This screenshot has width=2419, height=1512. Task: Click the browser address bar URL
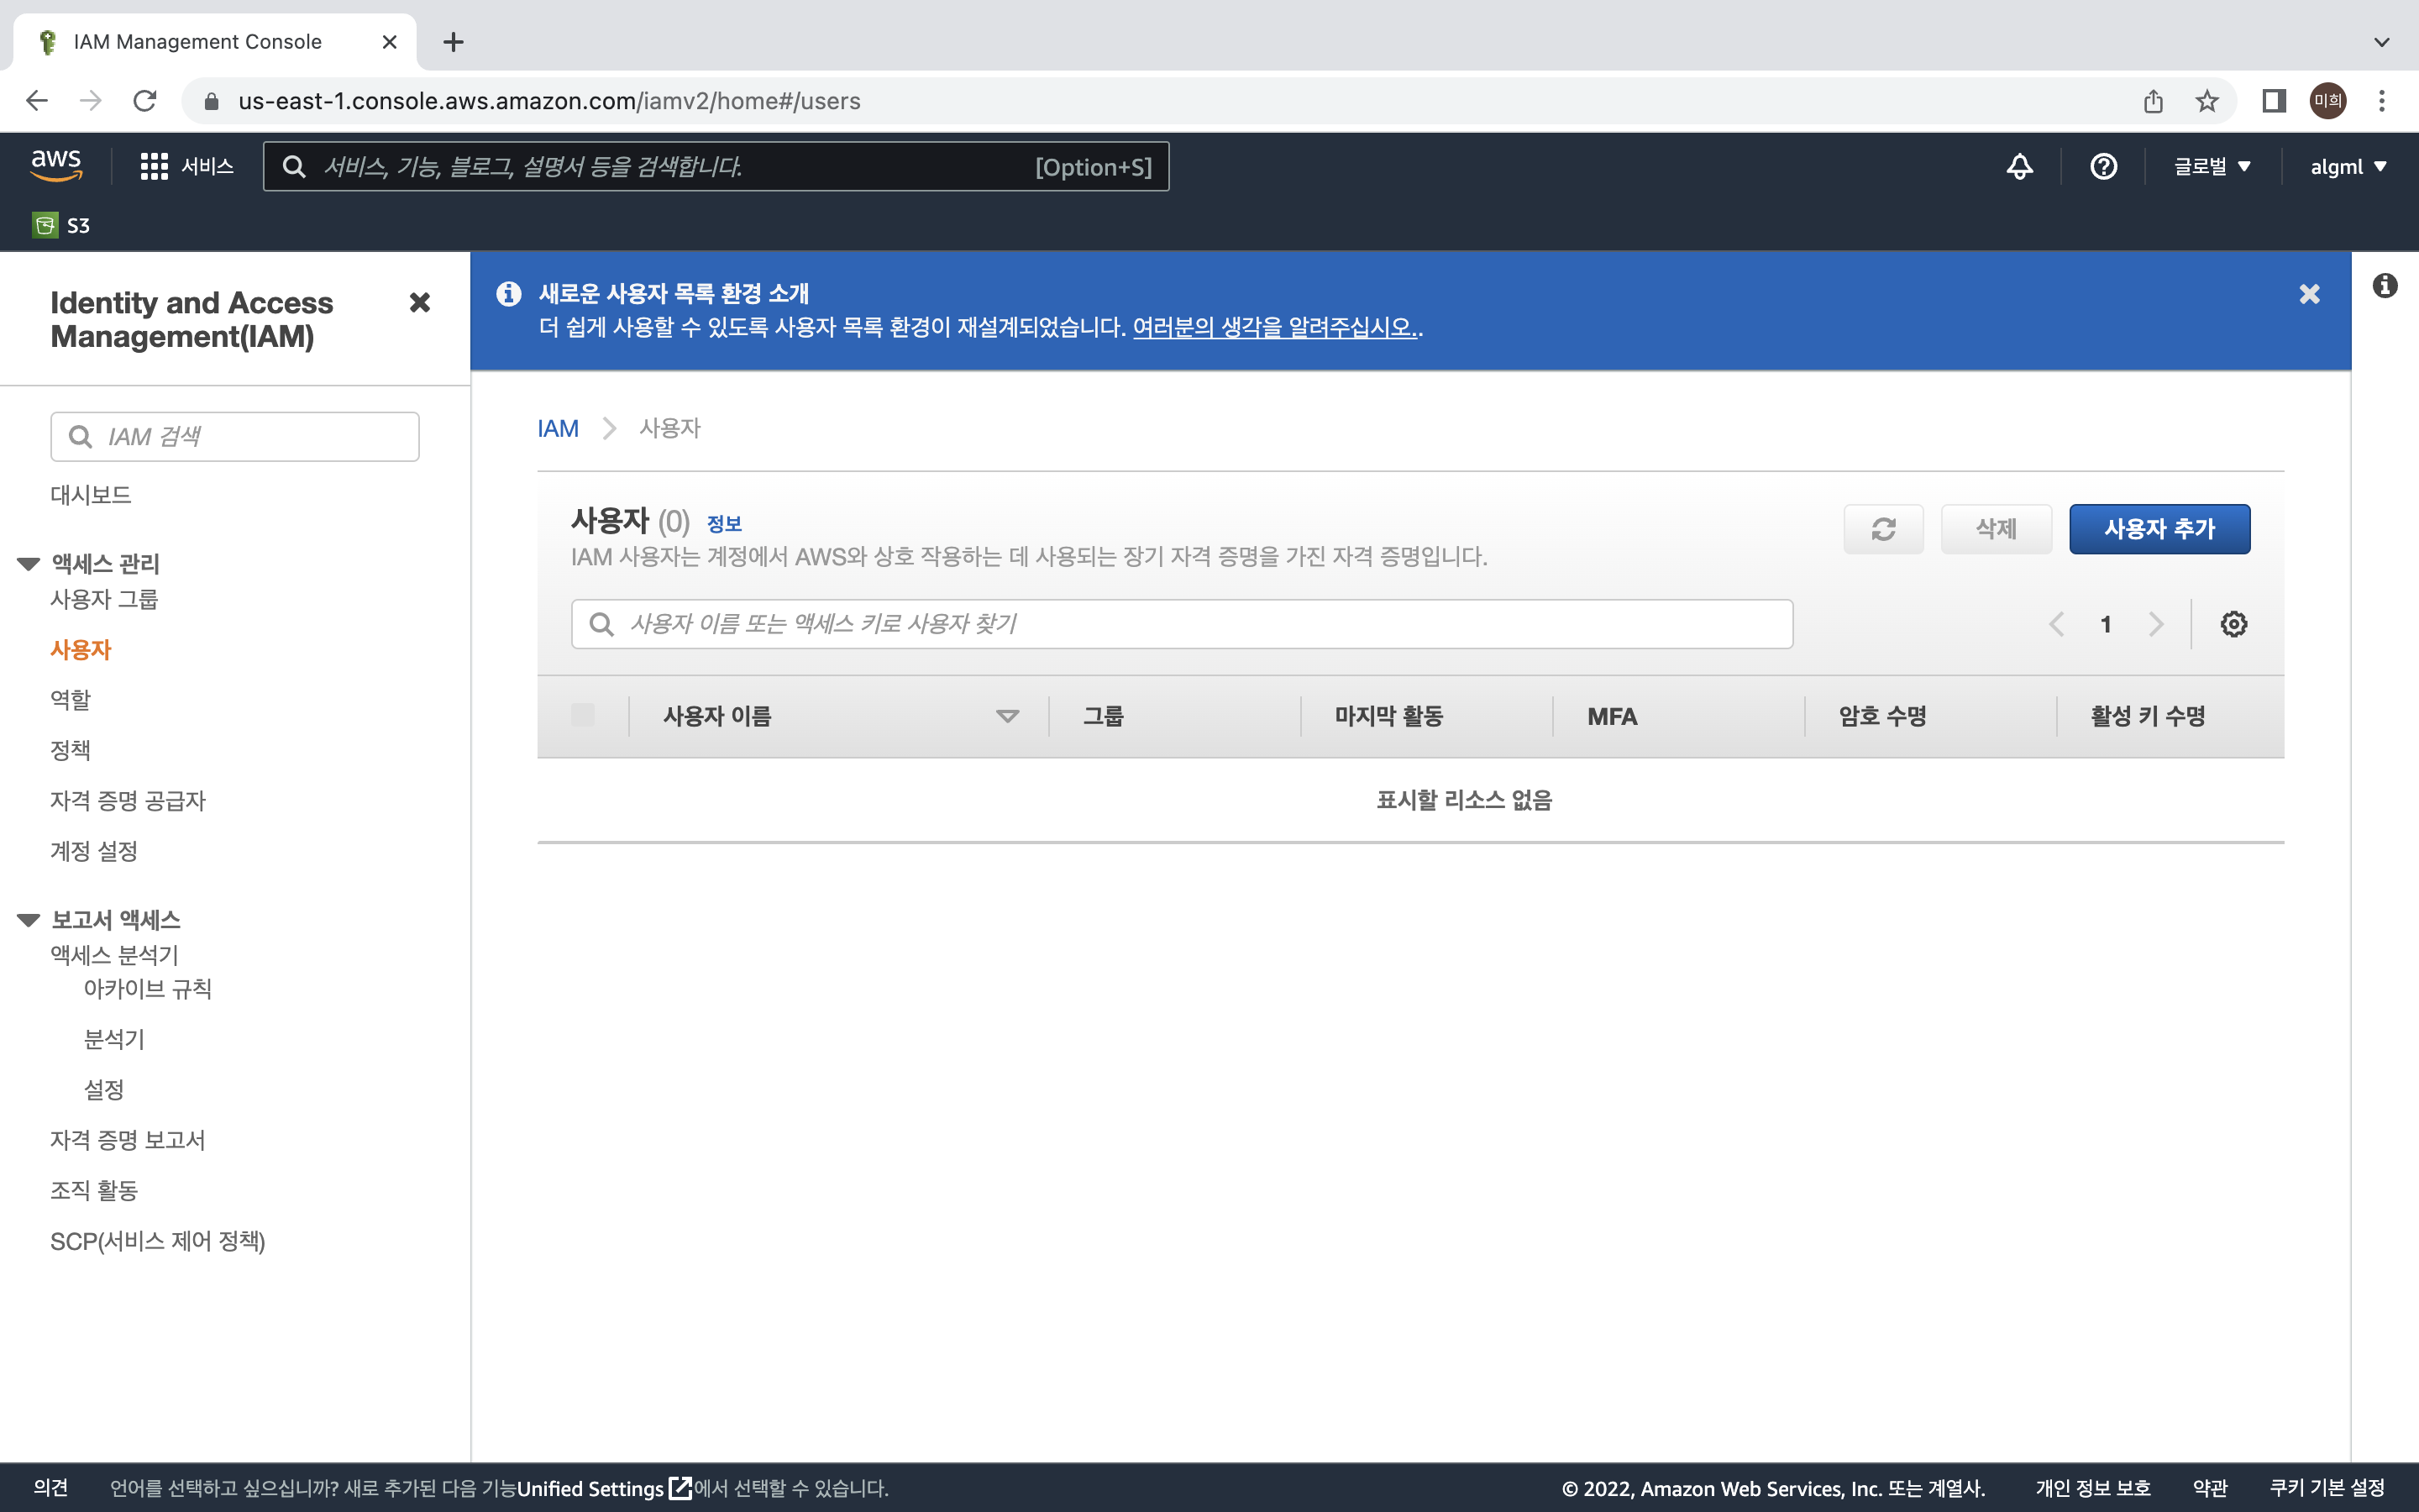pyautogui.click(x=548, y=101)
